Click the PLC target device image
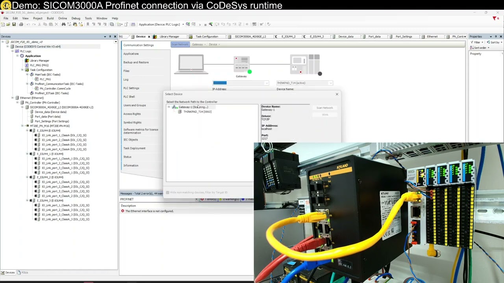504x283 pixels. (306, 64)
